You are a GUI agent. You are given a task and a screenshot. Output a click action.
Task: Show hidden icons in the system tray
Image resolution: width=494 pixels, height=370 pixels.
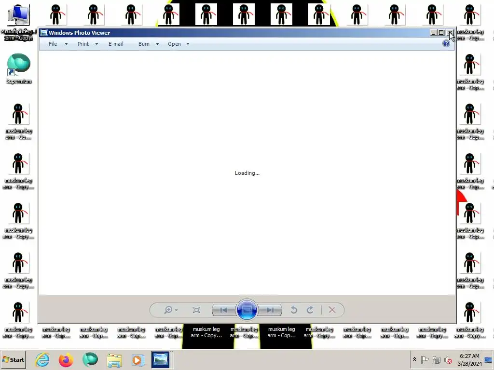pyautogui.click(x=414, y=359)
